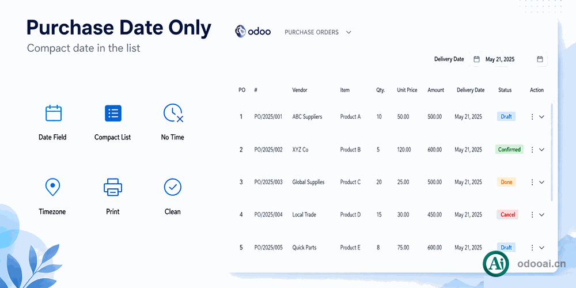Click the 75.00 unit price cell
576x288 pixels.
pos(403,248)
